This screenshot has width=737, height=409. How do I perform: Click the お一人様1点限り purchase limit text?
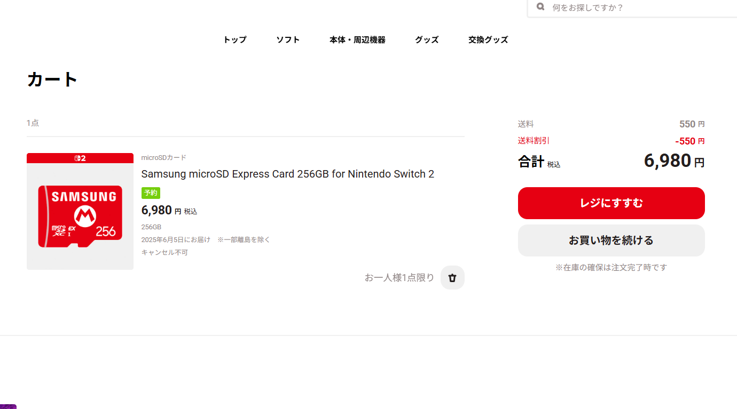coord(399,278)
